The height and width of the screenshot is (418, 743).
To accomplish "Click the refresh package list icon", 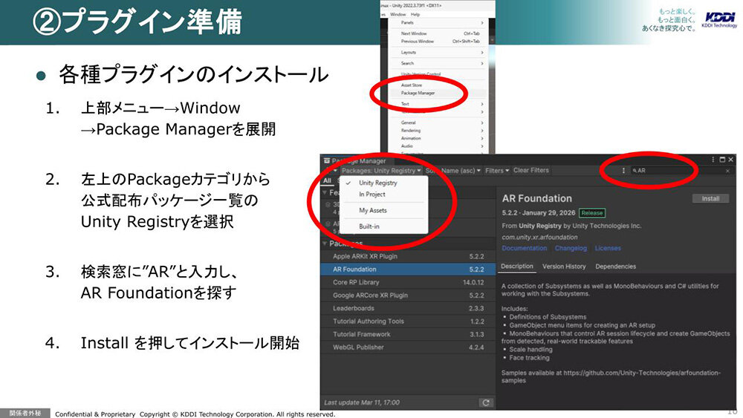I will 486,402.
